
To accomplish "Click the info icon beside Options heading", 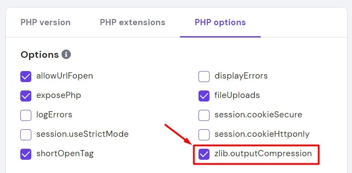I will 66,54.
